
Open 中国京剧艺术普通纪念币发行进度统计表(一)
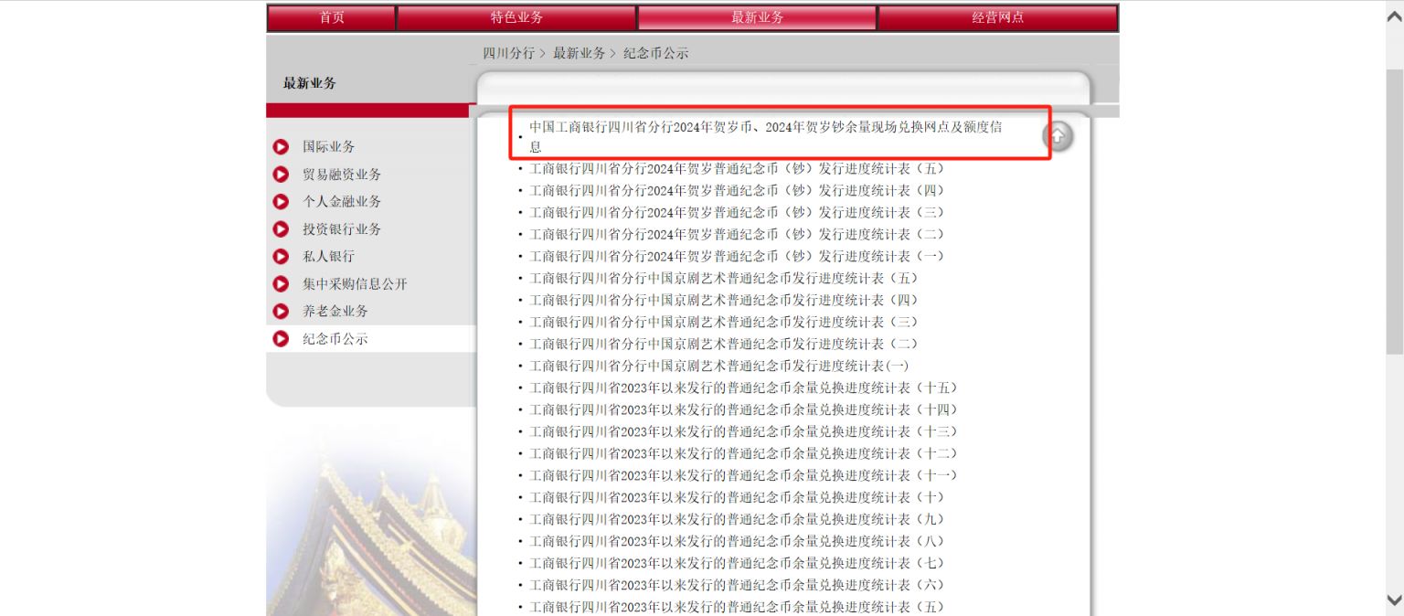click(x=720, y=366)
